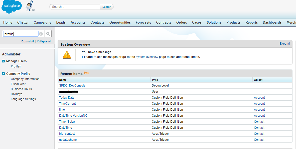Click inside the Quick Find input field
This screenshot has width=296, height=149.
point(21,33)
